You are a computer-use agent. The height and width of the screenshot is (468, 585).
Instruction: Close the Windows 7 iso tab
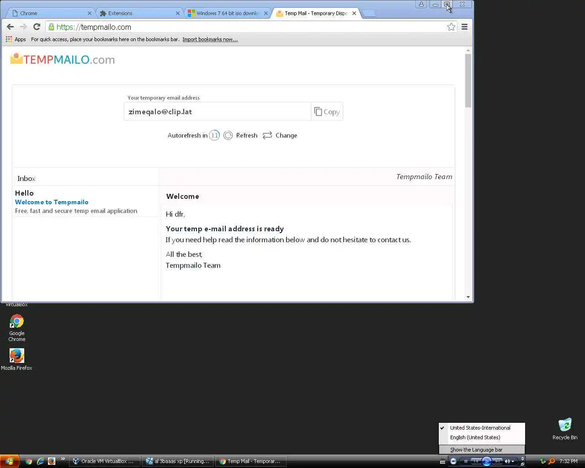point(266,13)
